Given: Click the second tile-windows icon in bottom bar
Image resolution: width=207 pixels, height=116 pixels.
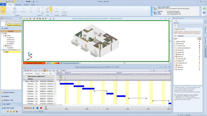Looking at the screenshot, I should point(42,112).
